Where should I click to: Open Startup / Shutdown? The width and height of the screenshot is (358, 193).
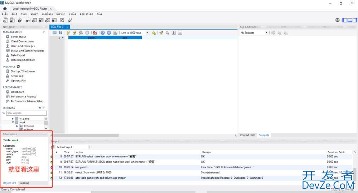[23, 71]
